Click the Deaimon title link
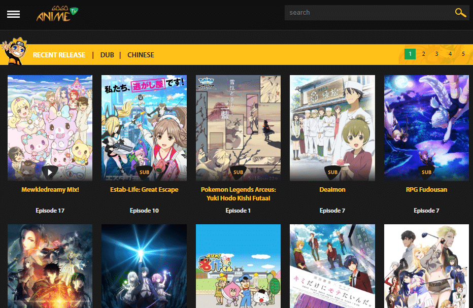The image size is (473, 308). click(x=332, y=190)
